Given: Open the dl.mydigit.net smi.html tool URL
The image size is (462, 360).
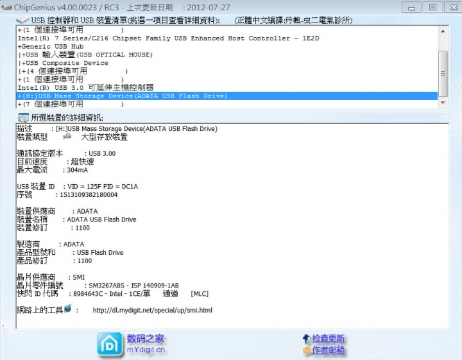Looking at the screenshot, I should click(x=152, y=310).
